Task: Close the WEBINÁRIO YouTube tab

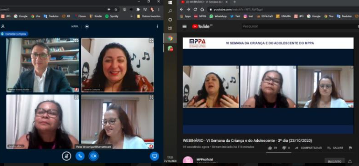Action: 227,2
